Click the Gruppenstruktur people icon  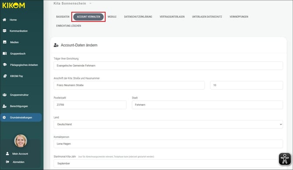[x=4, y=95]
